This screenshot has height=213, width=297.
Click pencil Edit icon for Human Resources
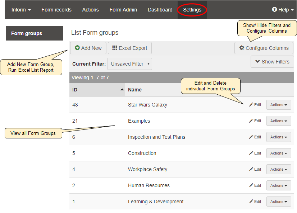tap(251, 185)
